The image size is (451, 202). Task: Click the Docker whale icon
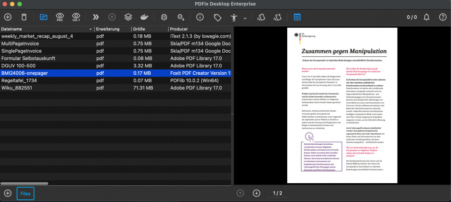144,17
